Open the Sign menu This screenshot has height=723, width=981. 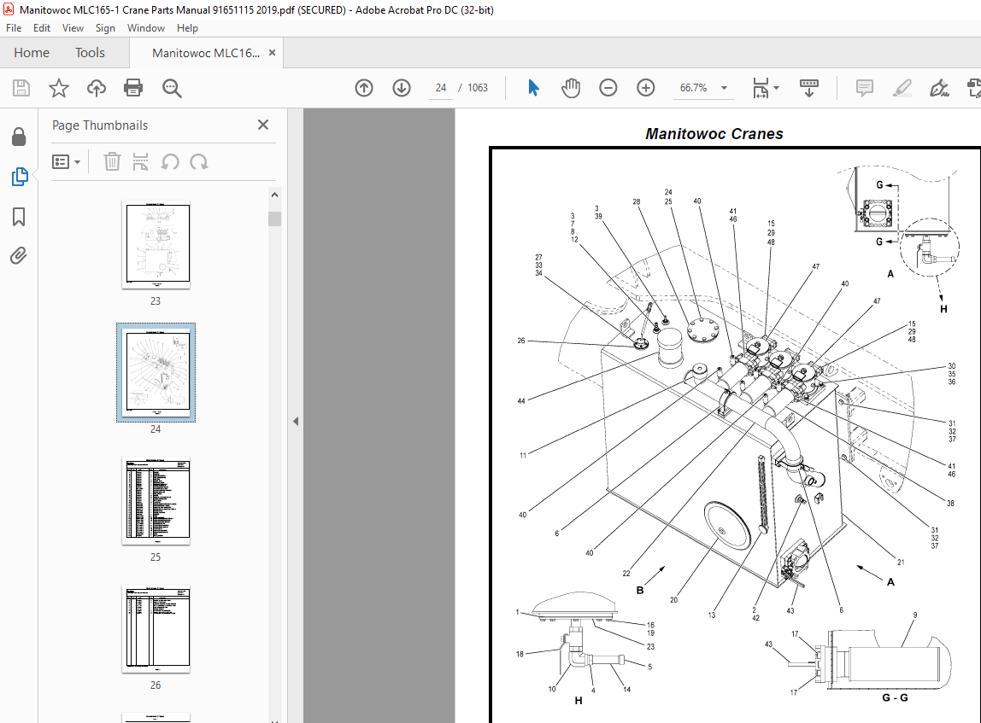(x=105, y=28)
